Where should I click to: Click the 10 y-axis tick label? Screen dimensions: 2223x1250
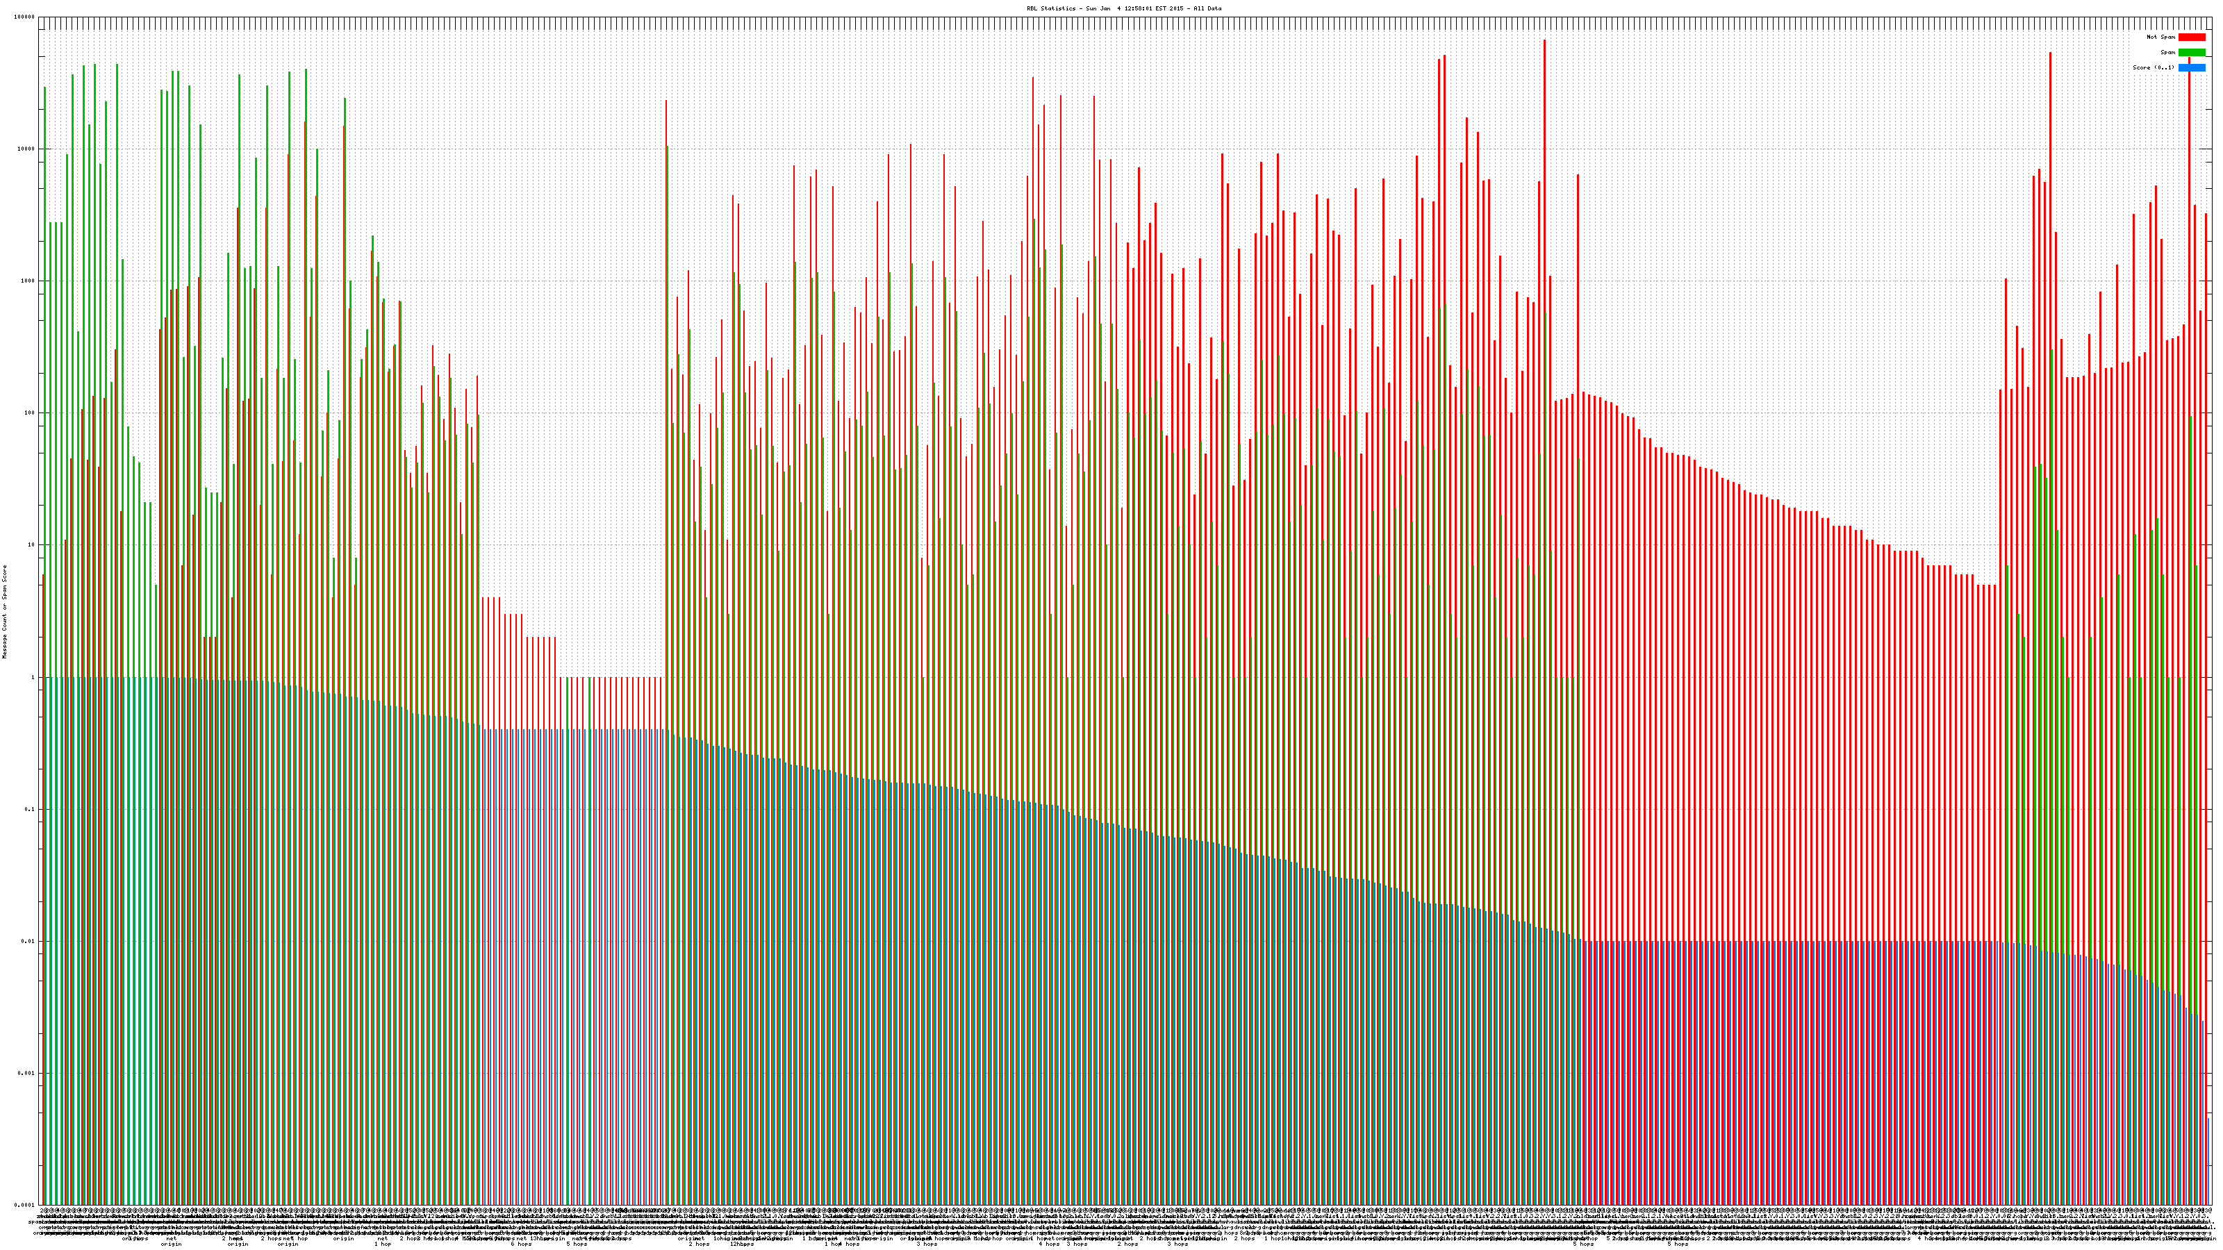32,545
